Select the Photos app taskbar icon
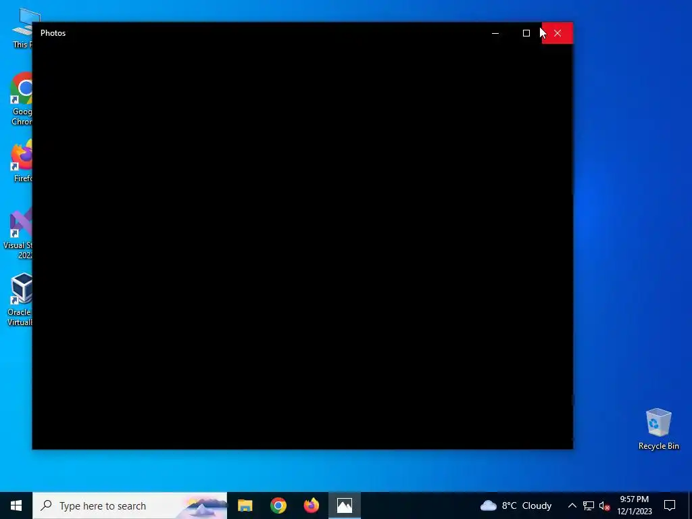The height and width of the screenshot is (519, 692). (344, 505)
